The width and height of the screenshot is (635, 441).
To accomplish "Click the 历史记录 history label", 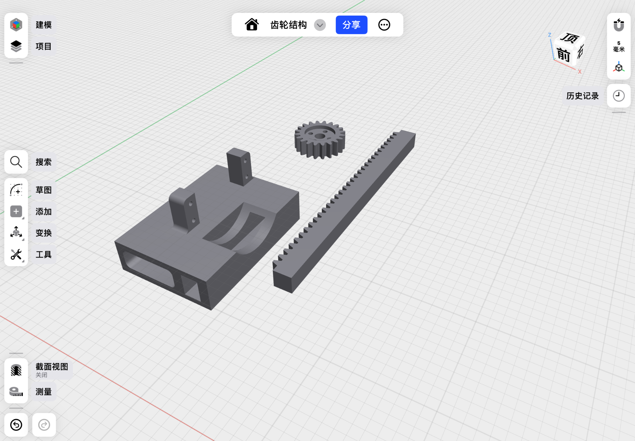I will point(582,96).
